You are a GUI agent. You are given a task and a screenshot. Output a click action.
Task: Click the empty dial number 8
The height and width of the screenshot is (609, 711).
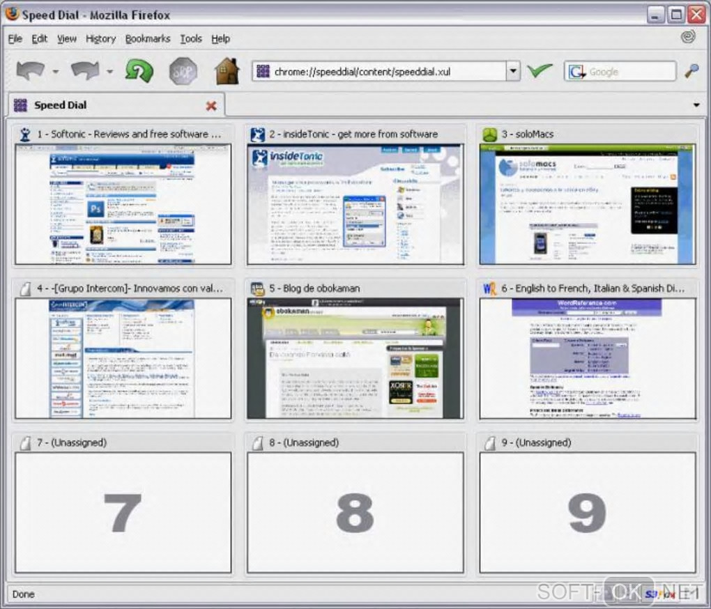[x=355, y=512]
